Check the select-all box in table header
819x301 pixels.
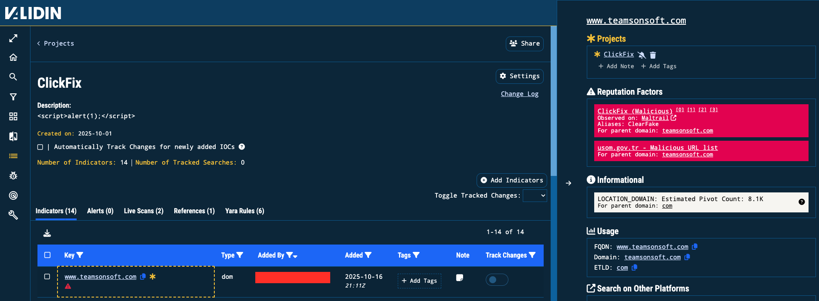[x=47, y=255]
